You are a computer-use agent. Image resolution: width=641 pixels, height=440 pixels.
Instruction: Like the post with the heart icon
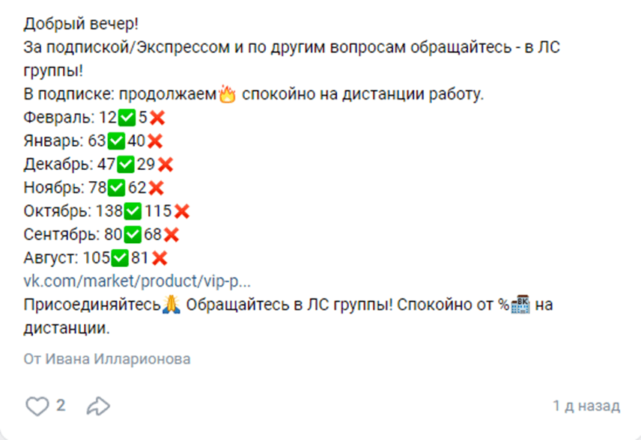point(37,406)
